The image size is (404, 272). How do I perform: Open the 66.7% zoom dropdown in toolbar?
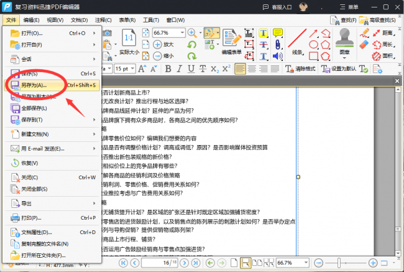[x=182, y=33]
